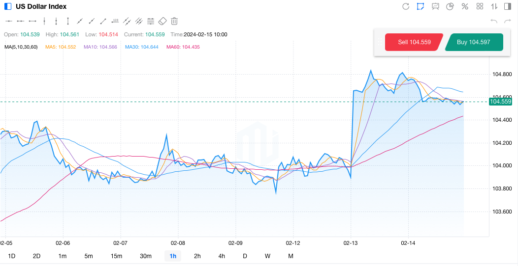518x266 pixels.
Task: Toggle the right sidebar panel icon
Action: point(508,6)
